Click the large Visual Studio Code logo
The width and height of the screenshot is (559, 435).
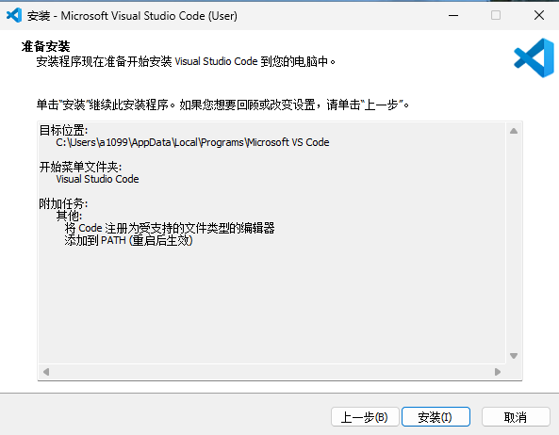(x=534, y=58)
